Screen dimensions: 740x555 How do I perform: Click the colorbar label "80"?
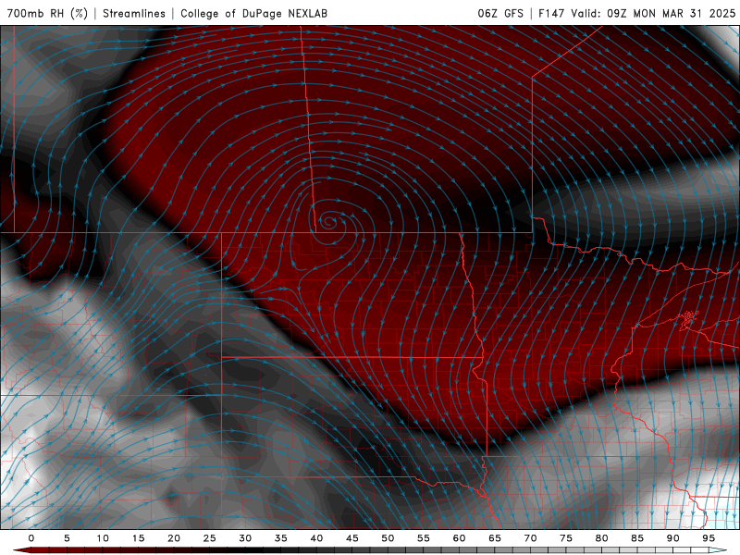[x=602, y=538]
